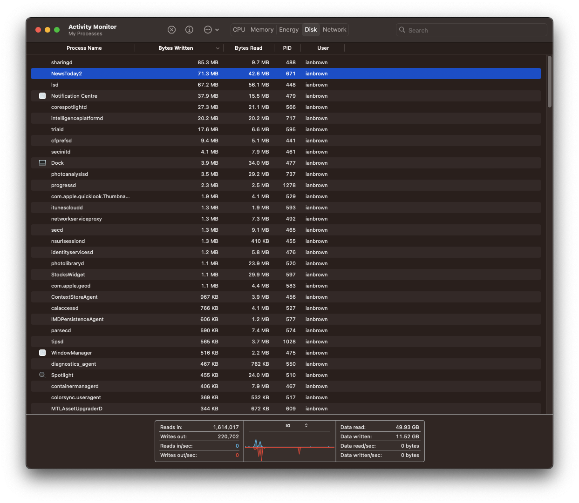Click the stop process X icon
Screen dimensions: 579x503
(171, 30)
